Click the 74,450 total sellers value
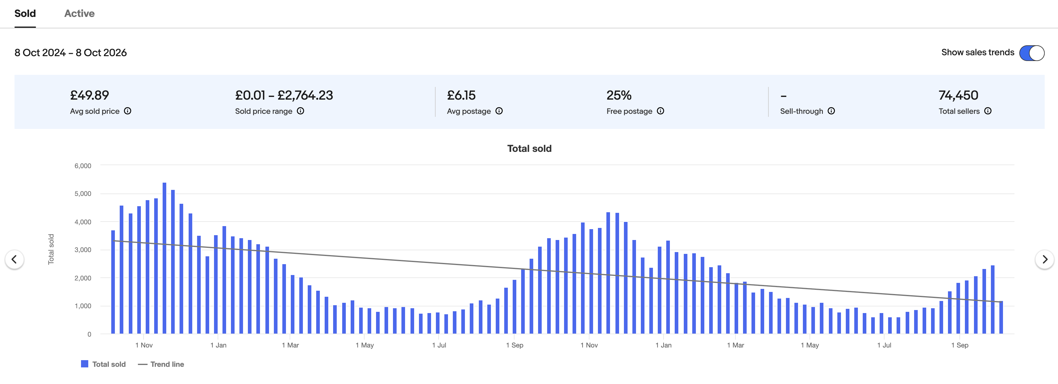 [958, 95]
